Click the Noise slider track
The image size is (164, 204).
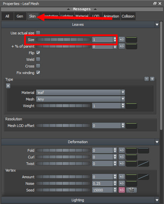63,184
